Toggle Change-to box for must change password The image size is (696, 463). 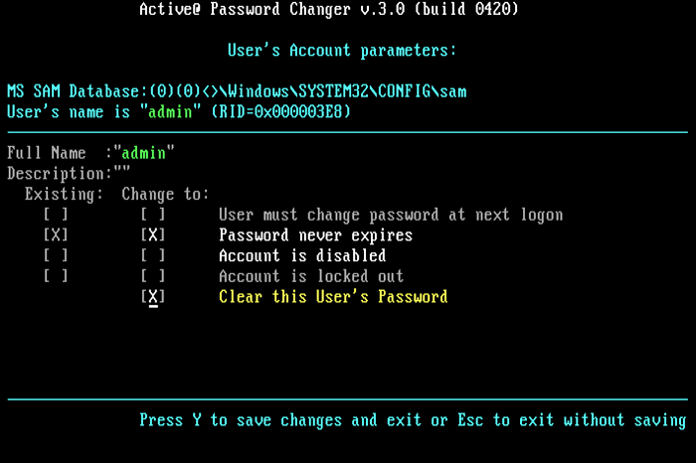pyautogui.click(x=153, y=215)
